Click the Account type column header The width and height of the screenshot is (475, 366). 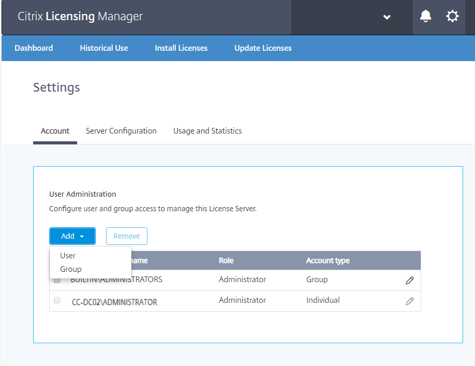tap(328, 260)
